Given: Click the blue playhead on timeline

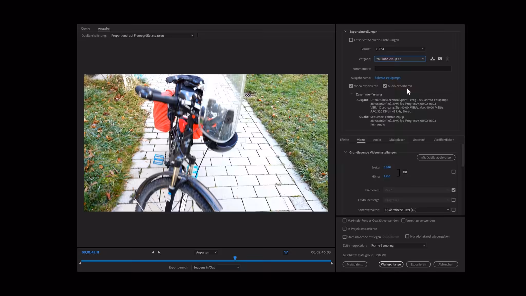Looking at the screenshot, I should click(x=235, y=258).
